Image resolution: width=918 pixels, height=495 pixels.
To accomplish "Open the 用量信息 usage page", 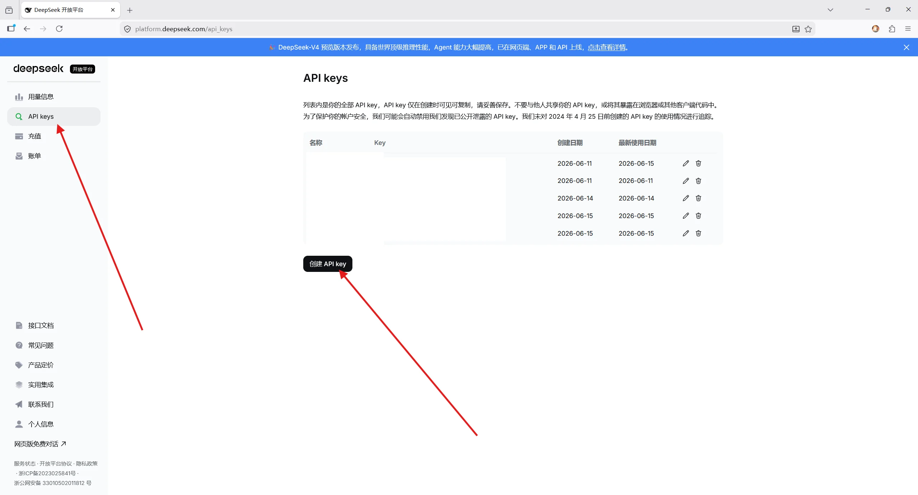I will point(54,97).
